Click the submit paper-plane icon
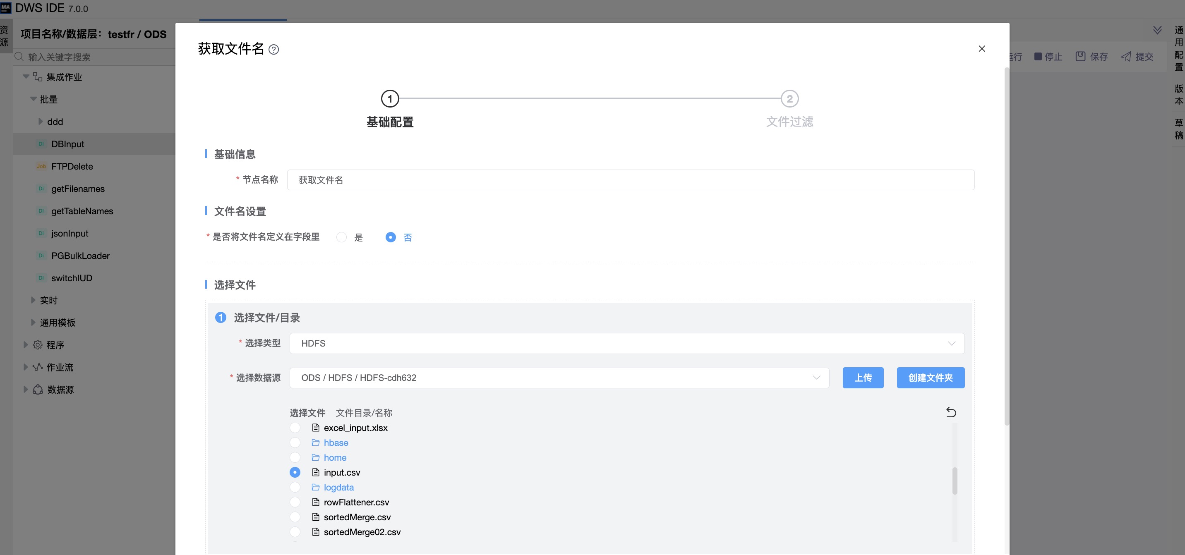This screenshot has width=1185, height=555. pos(1126,57)
